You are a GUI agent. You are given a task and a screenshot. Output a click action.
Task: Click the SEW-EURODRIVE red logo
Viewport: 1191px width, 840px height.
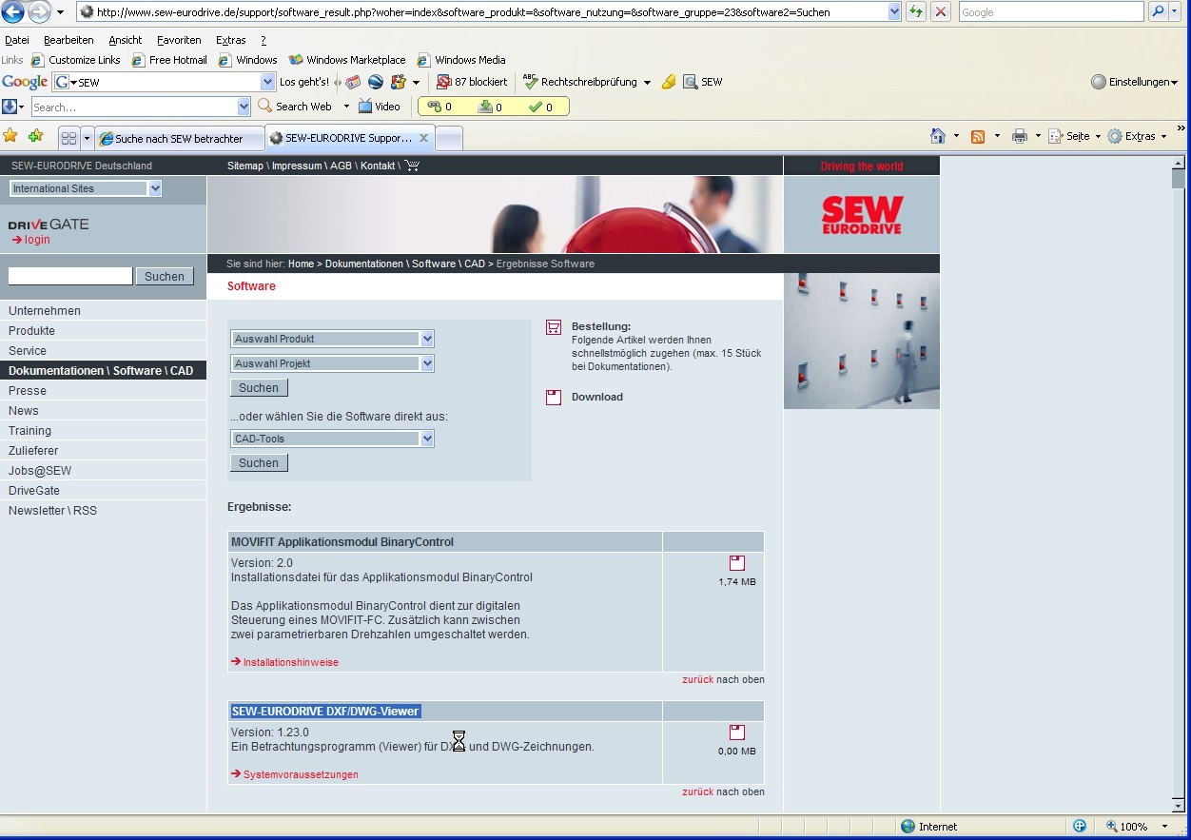tap(862, 215)
